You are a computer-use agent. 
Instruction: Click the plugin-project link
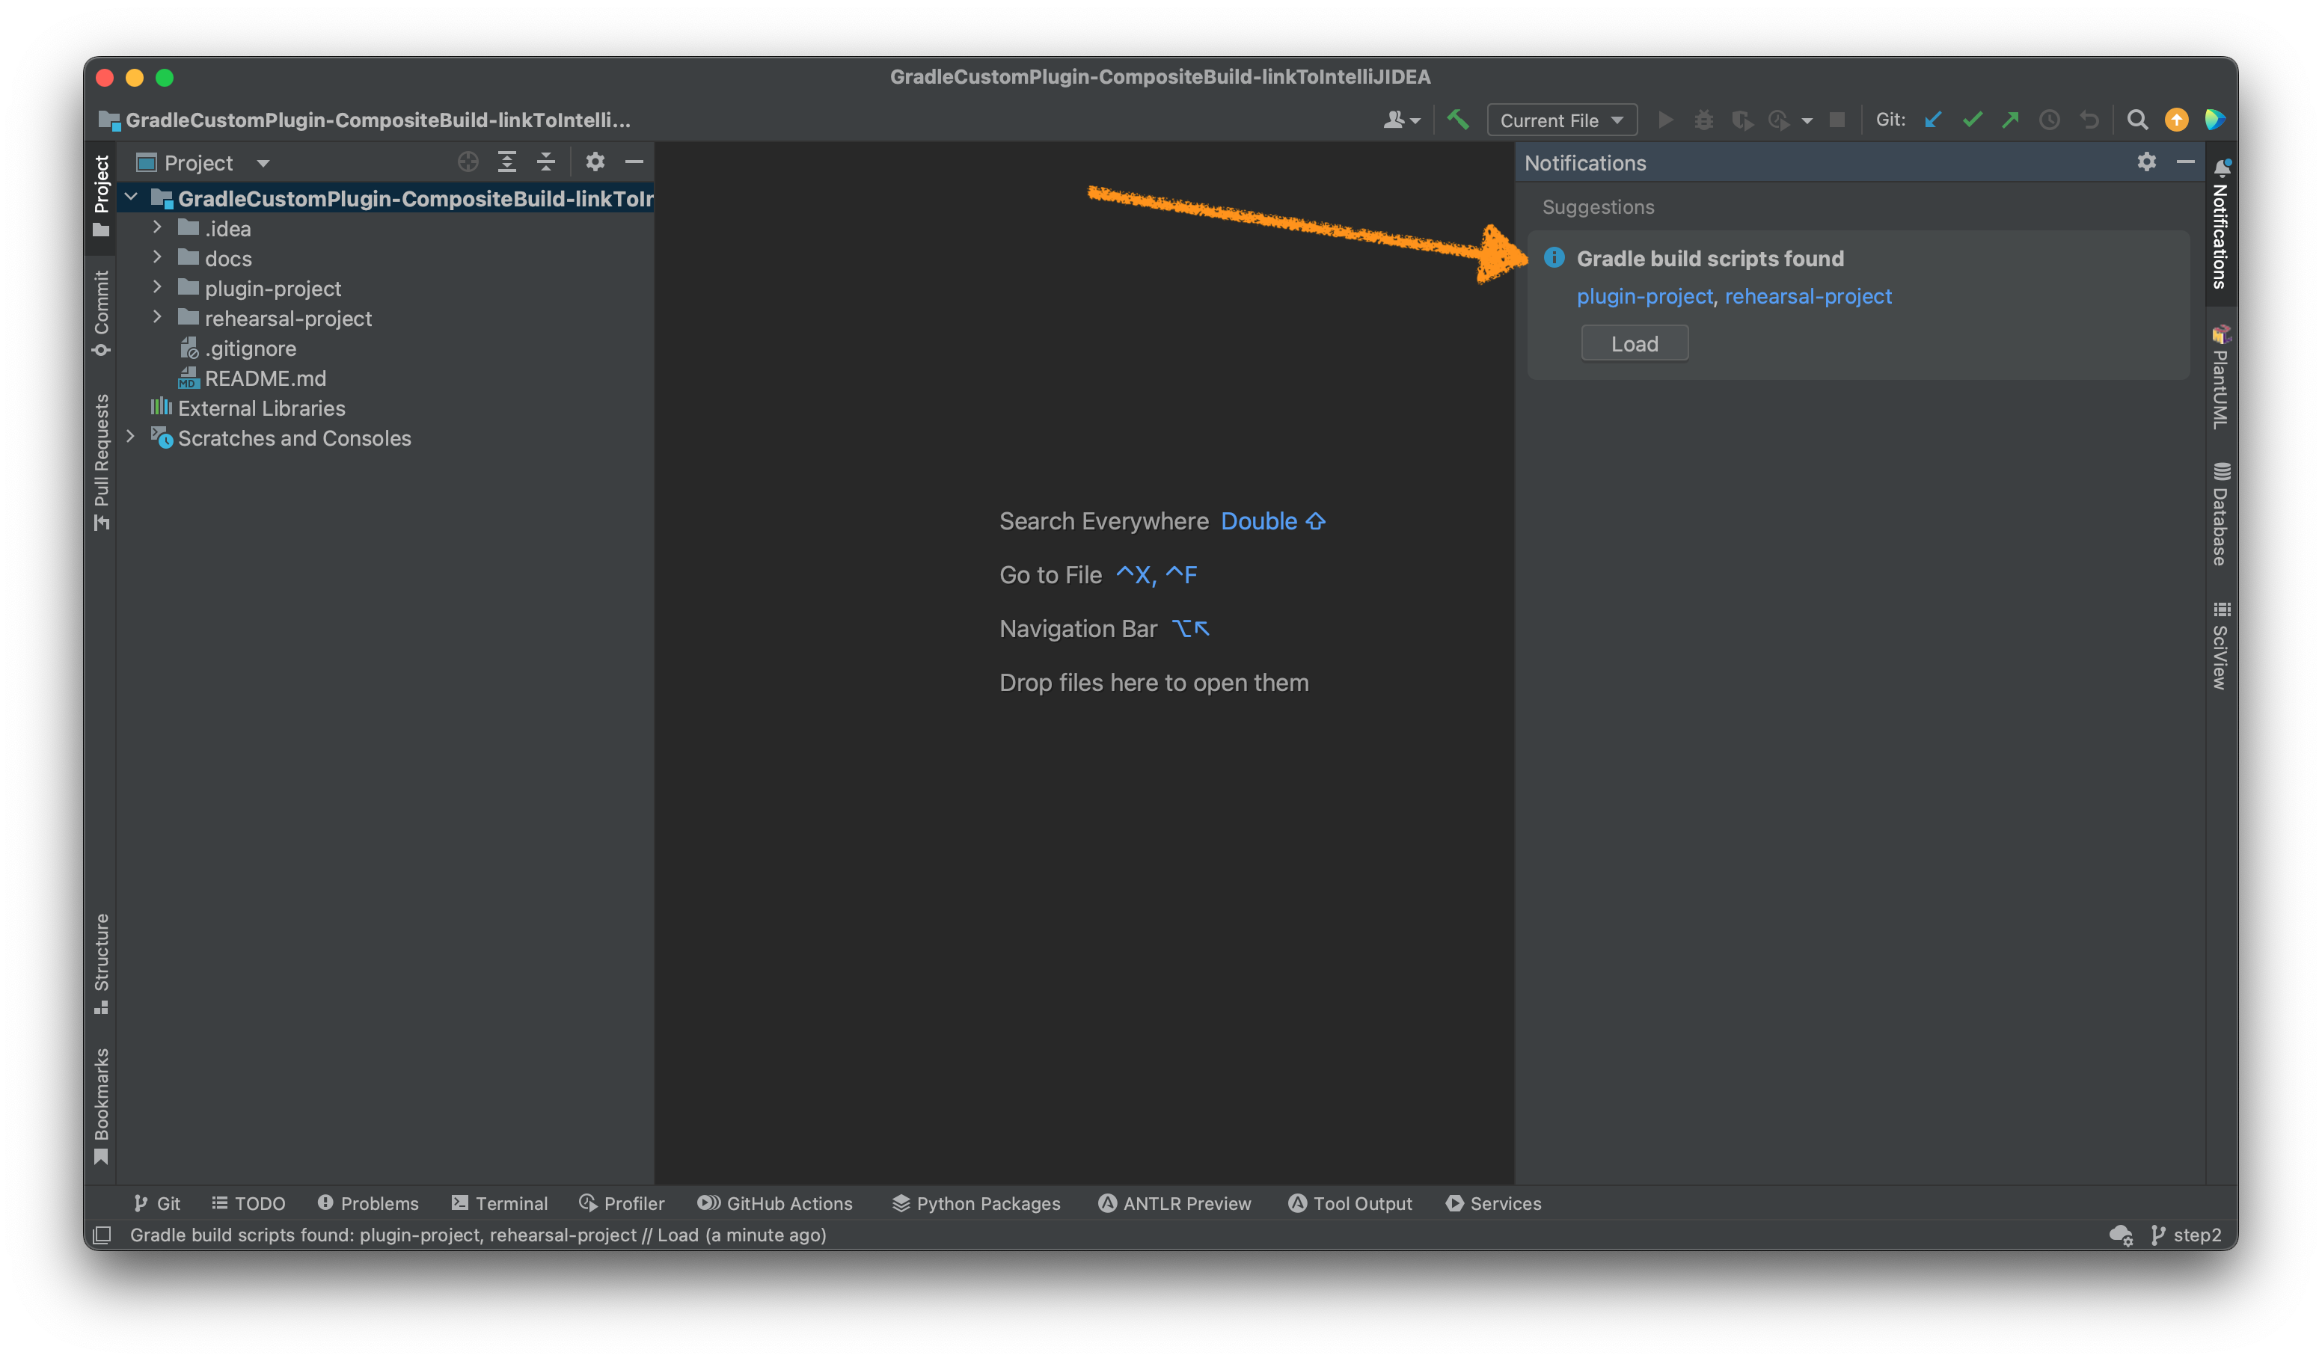point(1645,295)
